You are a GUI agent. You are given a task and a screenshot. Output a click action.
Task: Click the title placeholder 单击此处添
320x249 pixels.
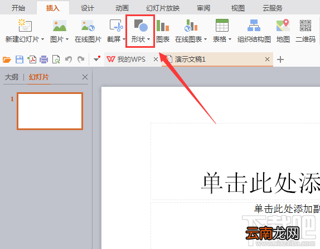point(260,182)
